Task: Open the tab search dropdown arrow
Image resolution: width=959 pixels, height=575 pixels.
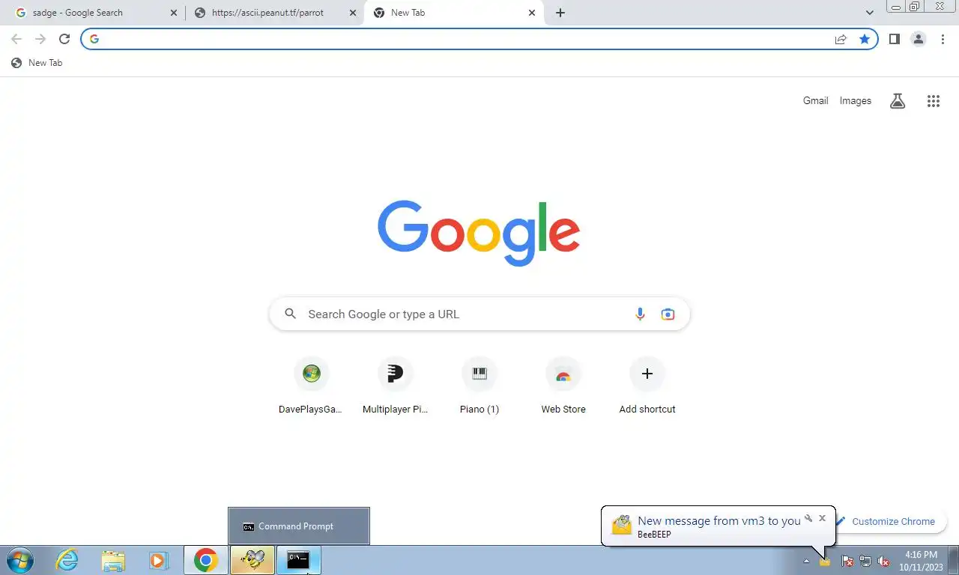Action: (870, 13)
